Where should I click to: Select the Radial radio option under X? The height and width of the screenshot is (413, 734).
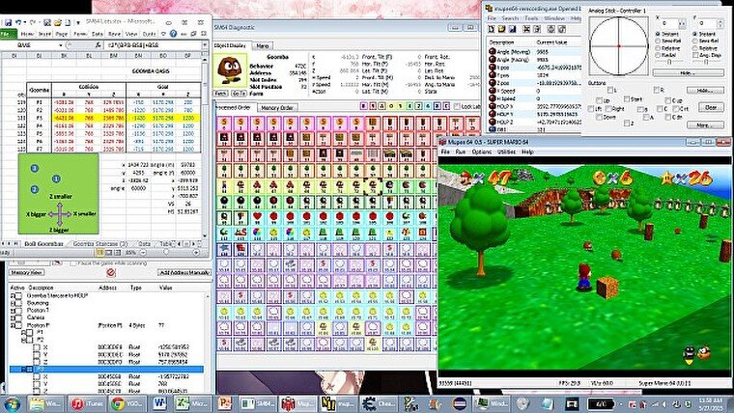658,55
